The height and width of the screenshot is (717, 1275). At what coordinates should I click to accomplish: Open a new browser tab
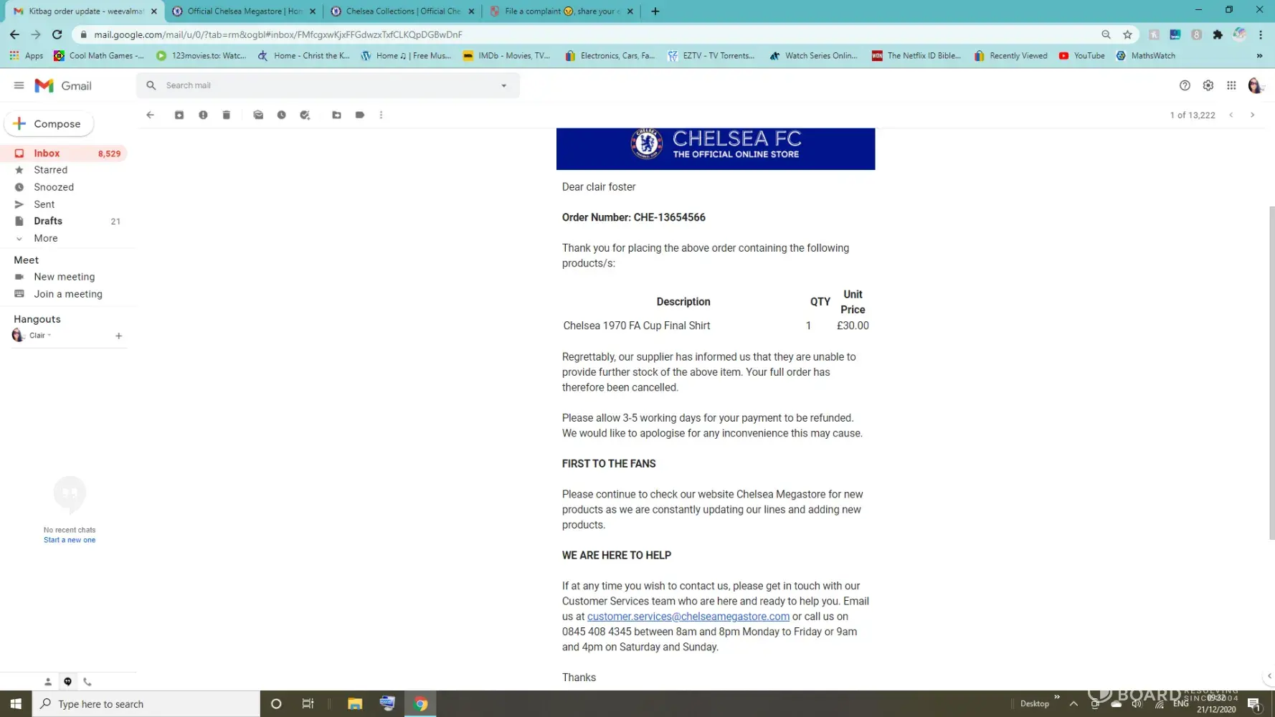click(x=655, y=11)
